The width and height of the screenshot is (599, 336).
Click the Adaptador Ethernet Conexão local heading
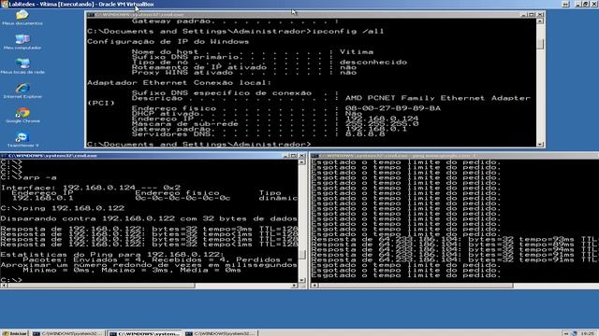[x=179, y=83]
